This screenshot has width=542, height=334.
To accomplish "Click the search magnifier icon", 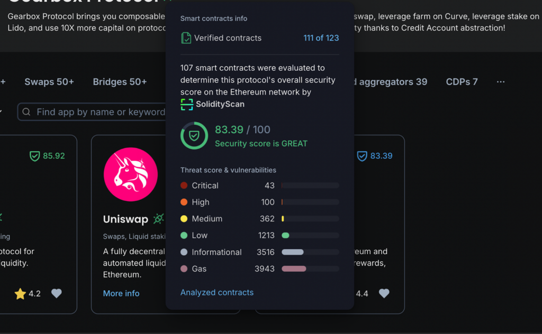I will [x=26, y=112].
